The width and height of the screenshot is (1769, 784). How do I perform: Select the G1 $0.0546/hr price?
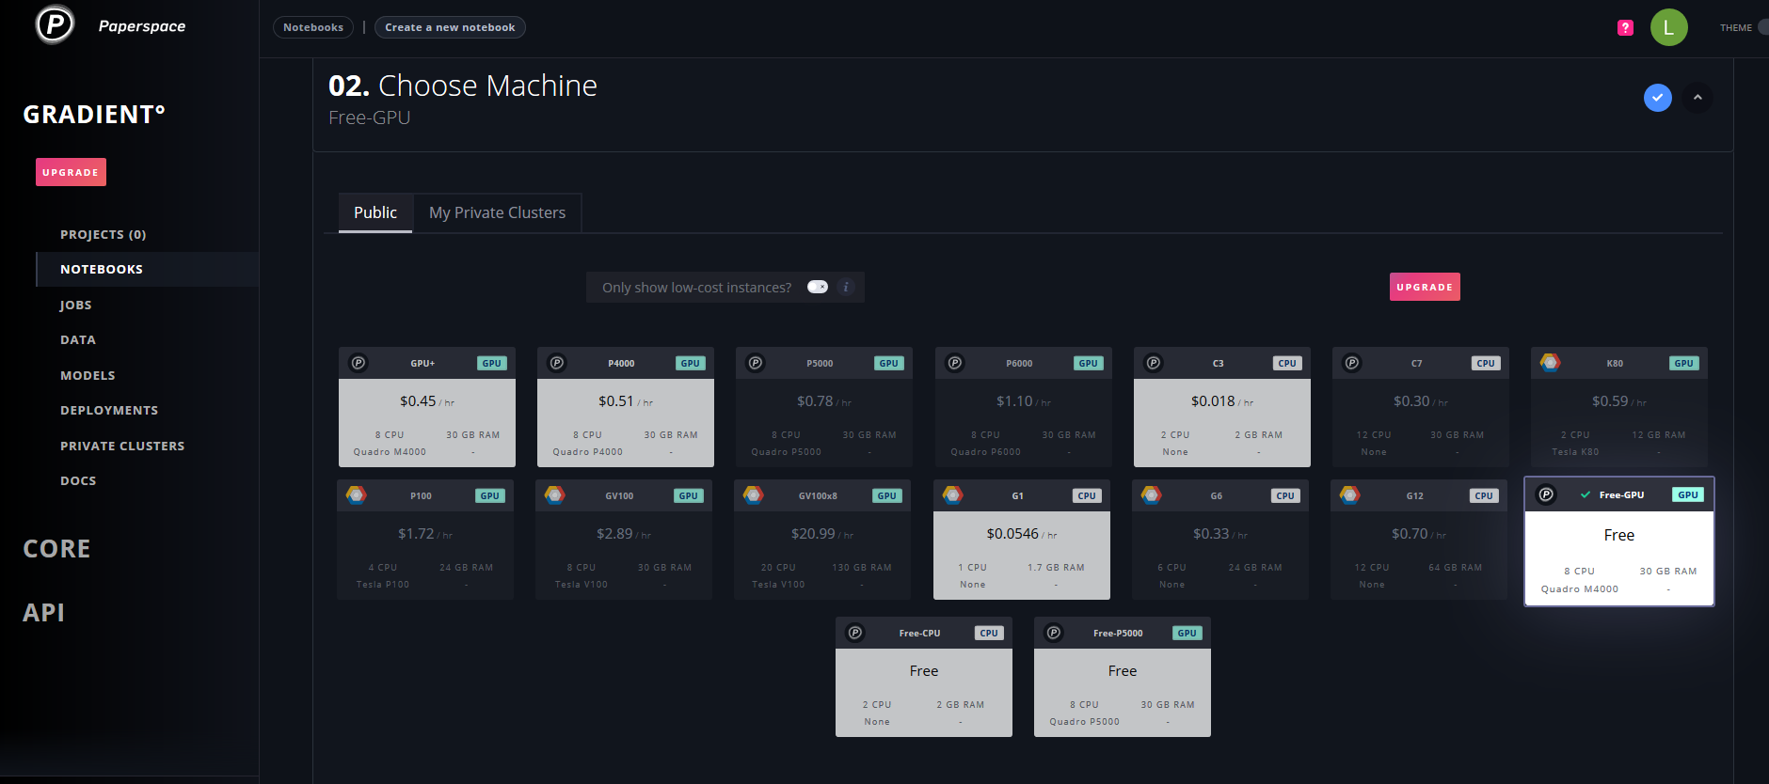pyautogui.click(x=1022, y=534)
